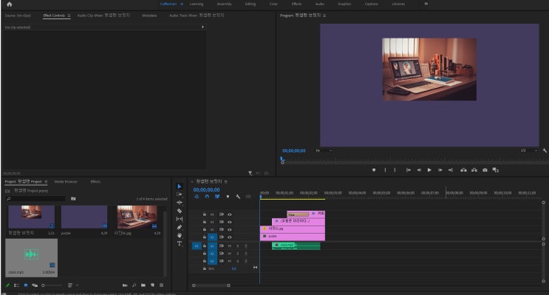The width and height of the screenshot is (549, 295).
Task: Switch Project panel to freeform view
Action: pyautogui.click(x=35, y=285)
